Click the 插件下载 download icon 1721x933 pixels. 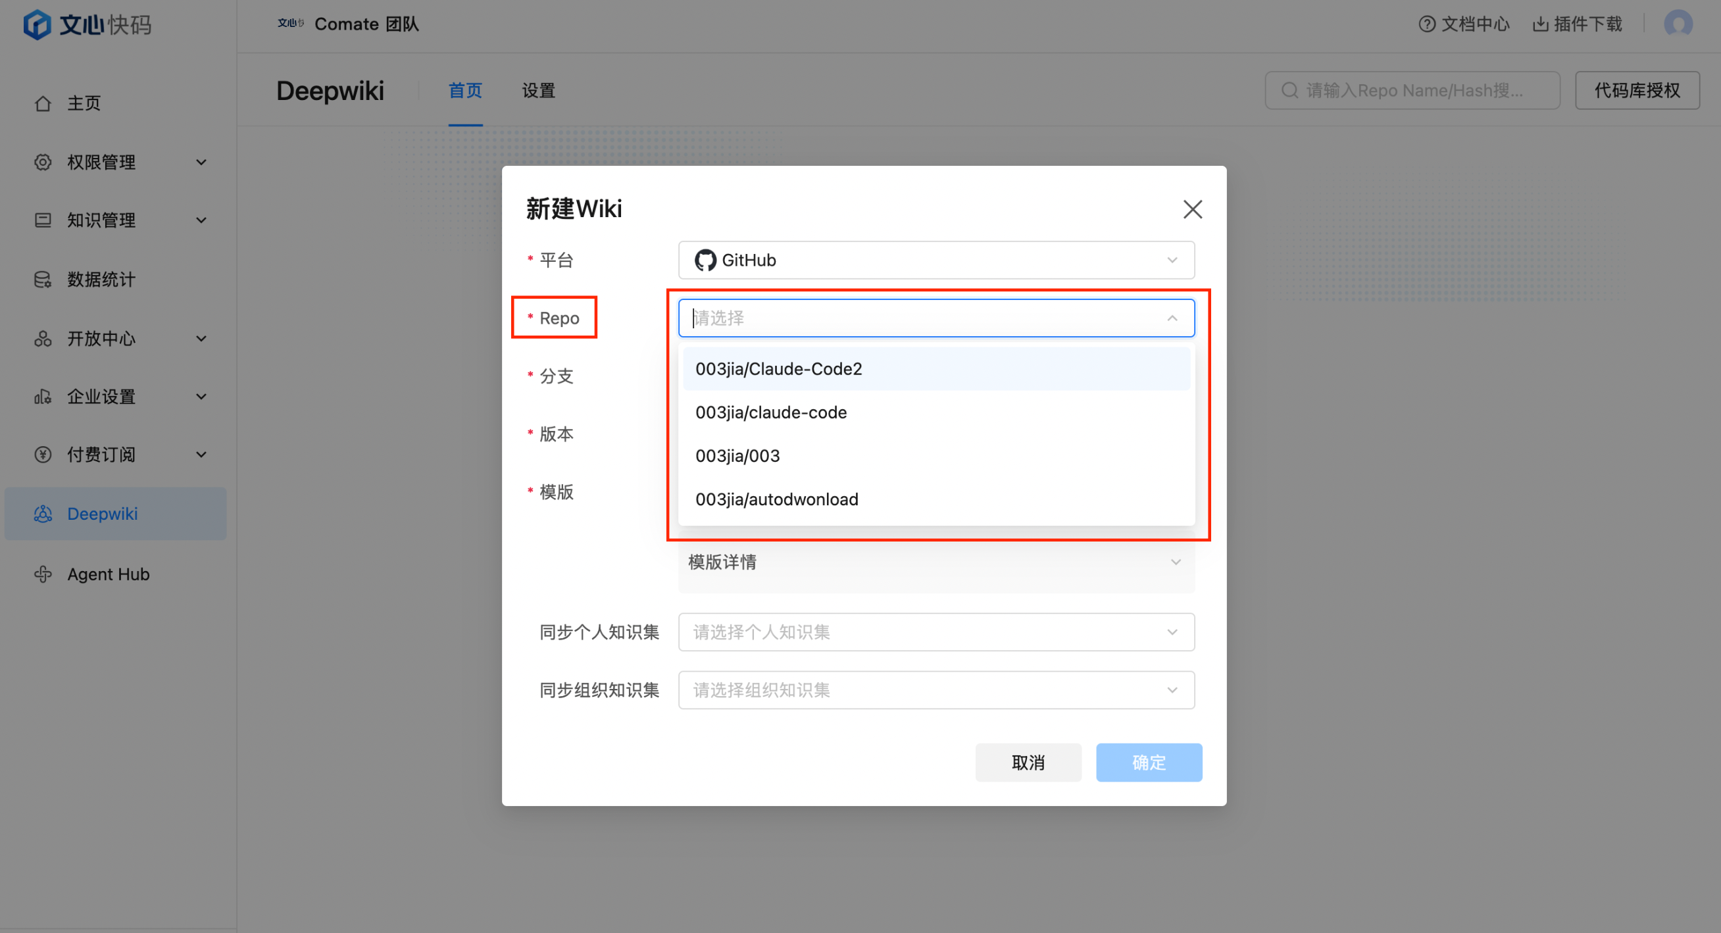[1540, 24]
